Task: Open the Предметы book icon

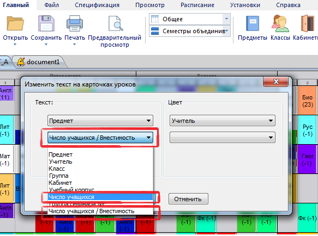Action: pos(253,23)
